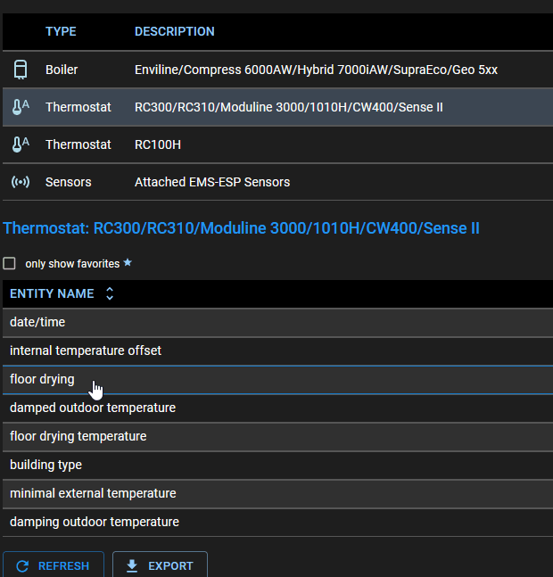The width and height of the screenshot is (553, 577).
Task: Click the RC100H thermostat icon
Action: coord(20,144)
